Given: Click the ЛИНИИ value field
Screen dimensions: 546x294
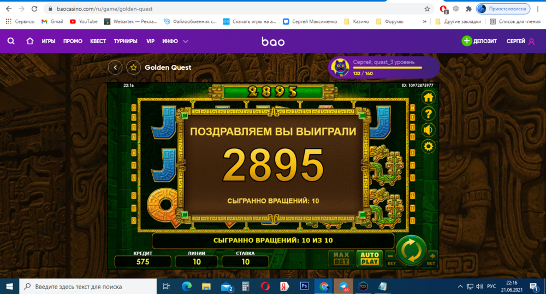Looking at the screenshot, I should click(x=197, y=262).
